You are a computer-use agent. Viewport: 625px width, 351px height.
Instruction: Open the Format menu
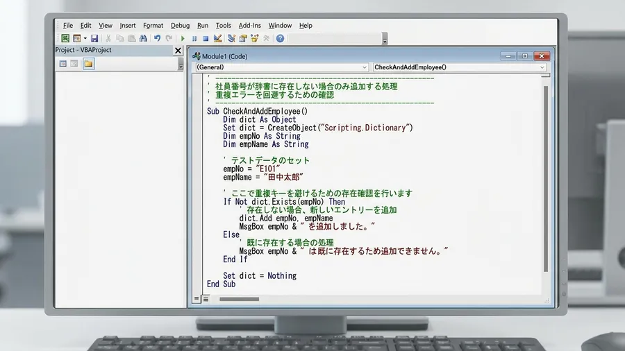pyautogui.click(x=153, y=26)
